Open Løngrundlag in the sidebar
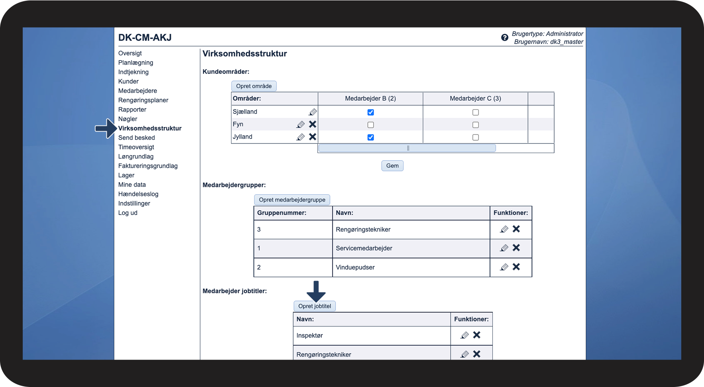This screenshot has height=387, width=704. tap(136, 157)
